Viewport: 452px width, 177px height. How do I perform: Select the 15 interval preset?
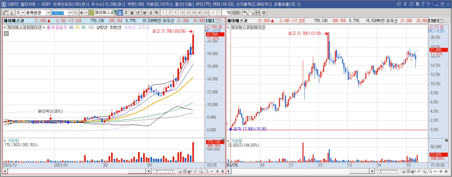(188, 13)
